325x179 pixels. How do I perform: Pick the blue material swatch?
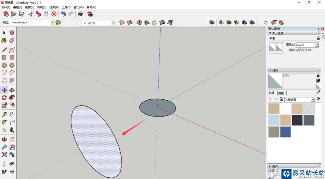tap(285, 132)
